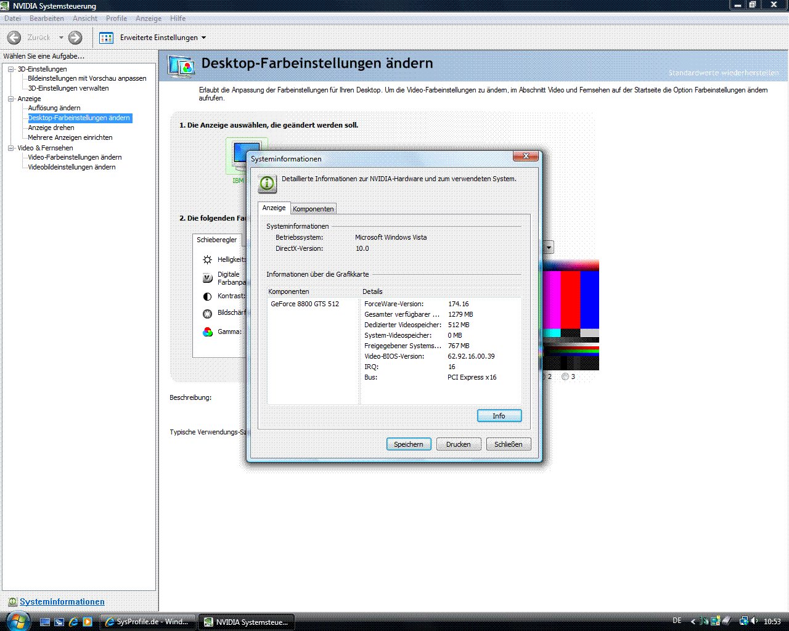
Task: Select Video-Farbeinstellungen ändern
Action: [75, 157]
